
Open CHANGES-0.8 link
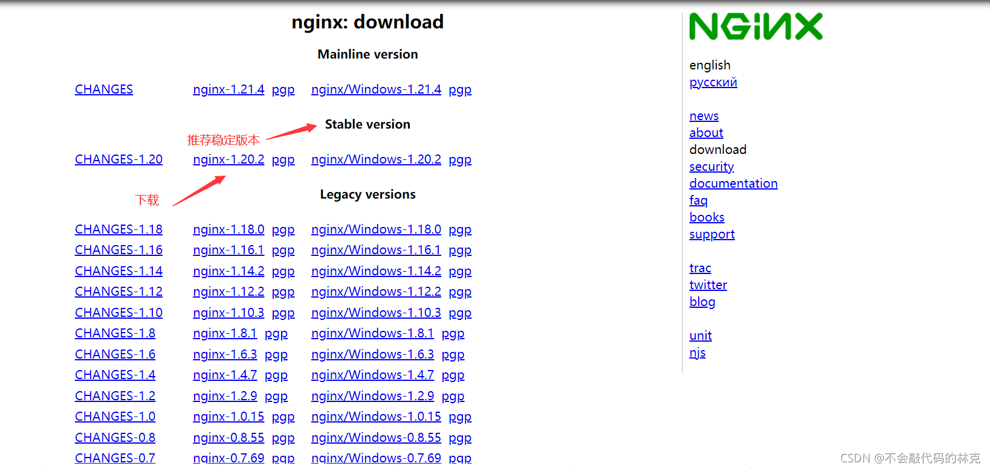coord(115,438)
